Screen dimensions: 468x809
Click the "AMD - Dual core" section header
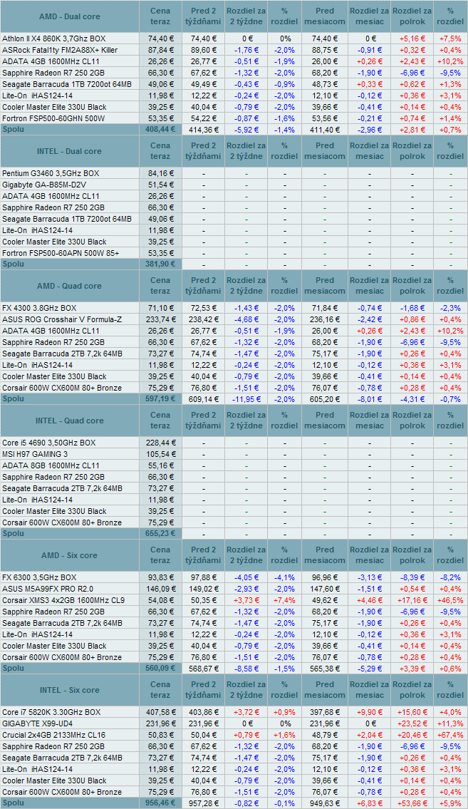tap(70, 16)
